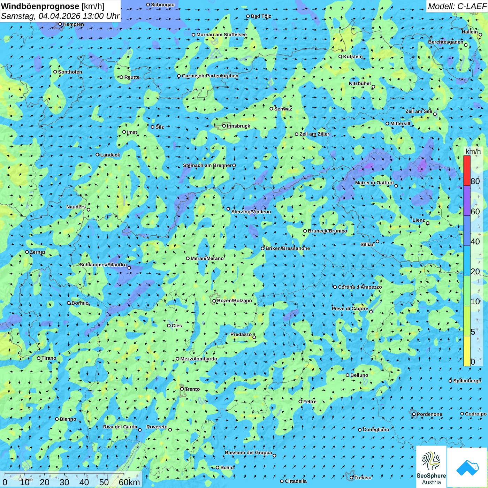Click the Rovereto label

(157, 427)
